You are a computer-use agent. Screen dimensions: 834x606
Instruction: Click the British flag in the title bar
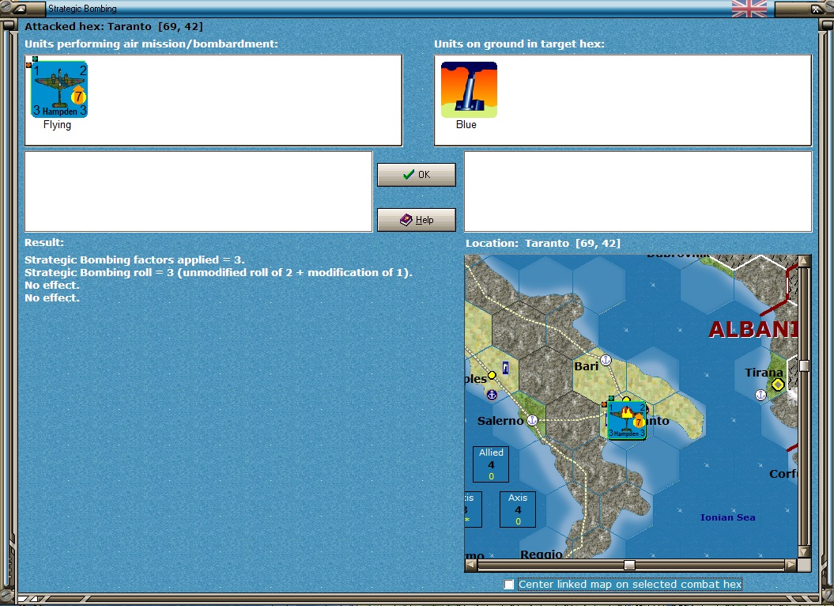tap(749, 9)
